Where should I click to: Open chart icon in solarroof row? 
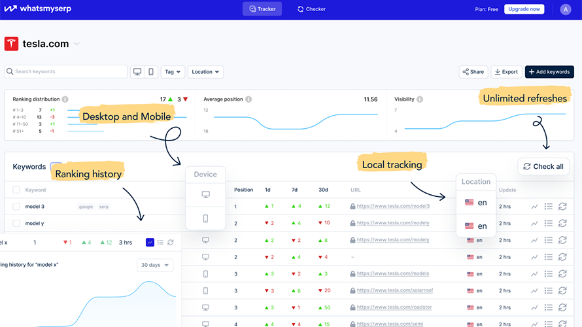534,290
